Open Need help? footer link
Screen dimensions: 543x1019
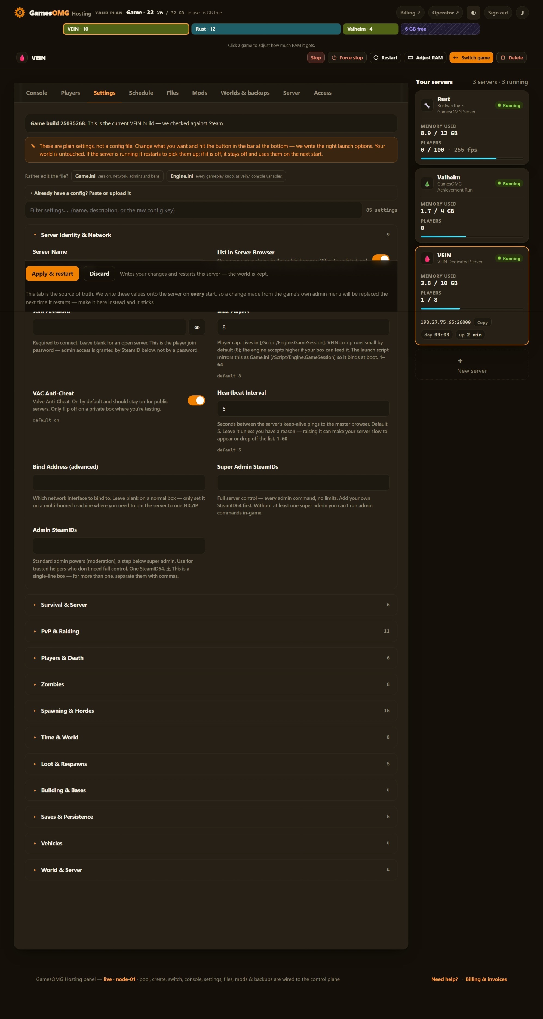[444, 979]
